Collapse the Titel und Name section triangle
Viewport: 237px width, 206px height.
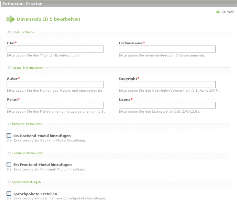(9, 32)
